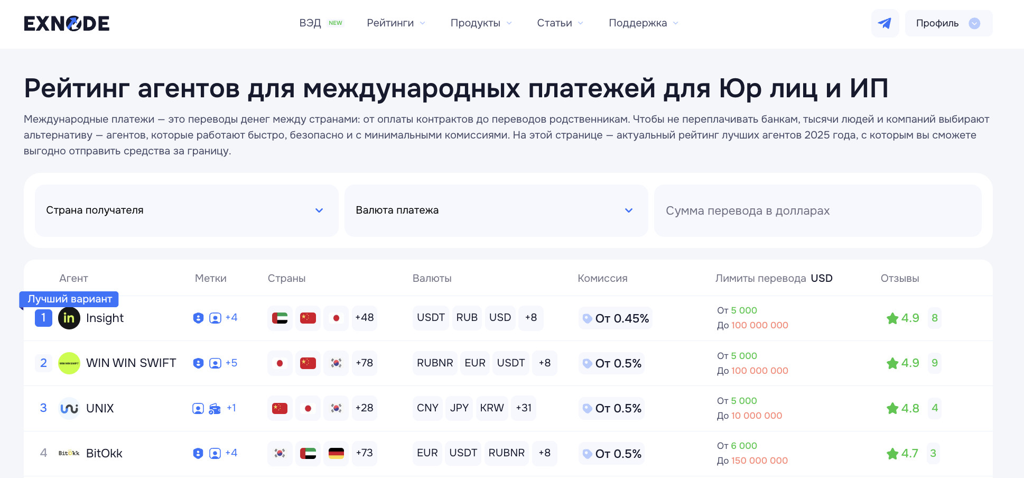Expand the Поддержка menu

tap(644, 23)
